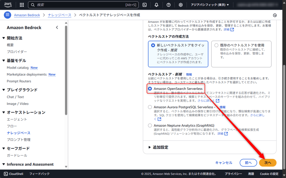Open 概要 in the sidebar
Image resolution: width=286 pixels, height=178 pixels.
tap(10, 45)
